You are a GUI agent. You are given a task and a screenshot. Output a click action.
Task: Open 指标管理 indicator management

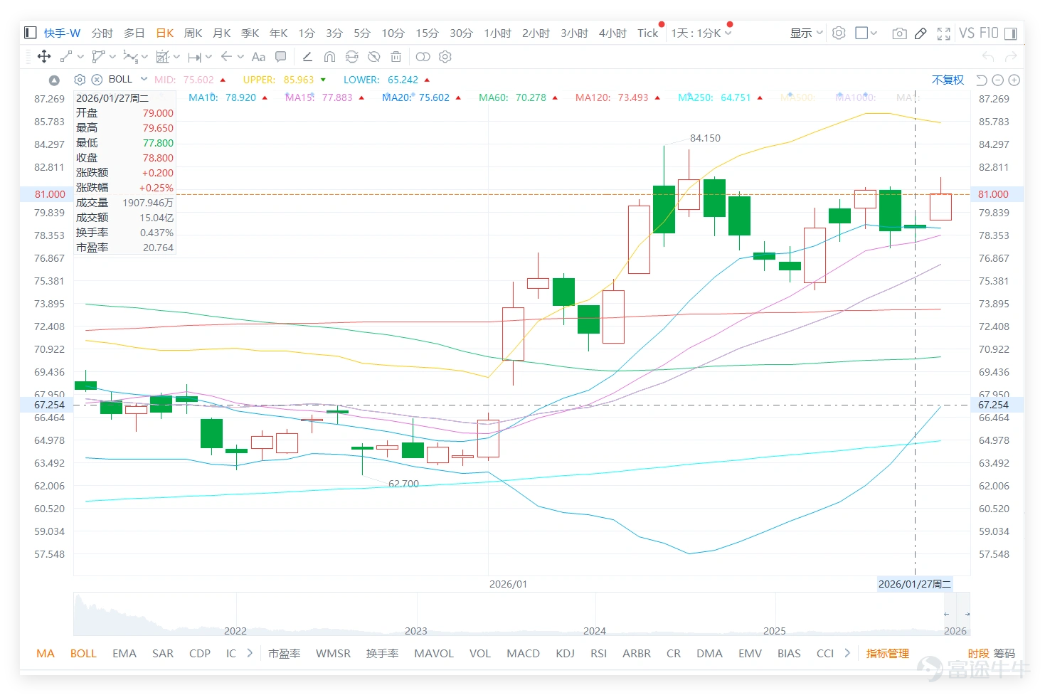(x=887, y=653)
